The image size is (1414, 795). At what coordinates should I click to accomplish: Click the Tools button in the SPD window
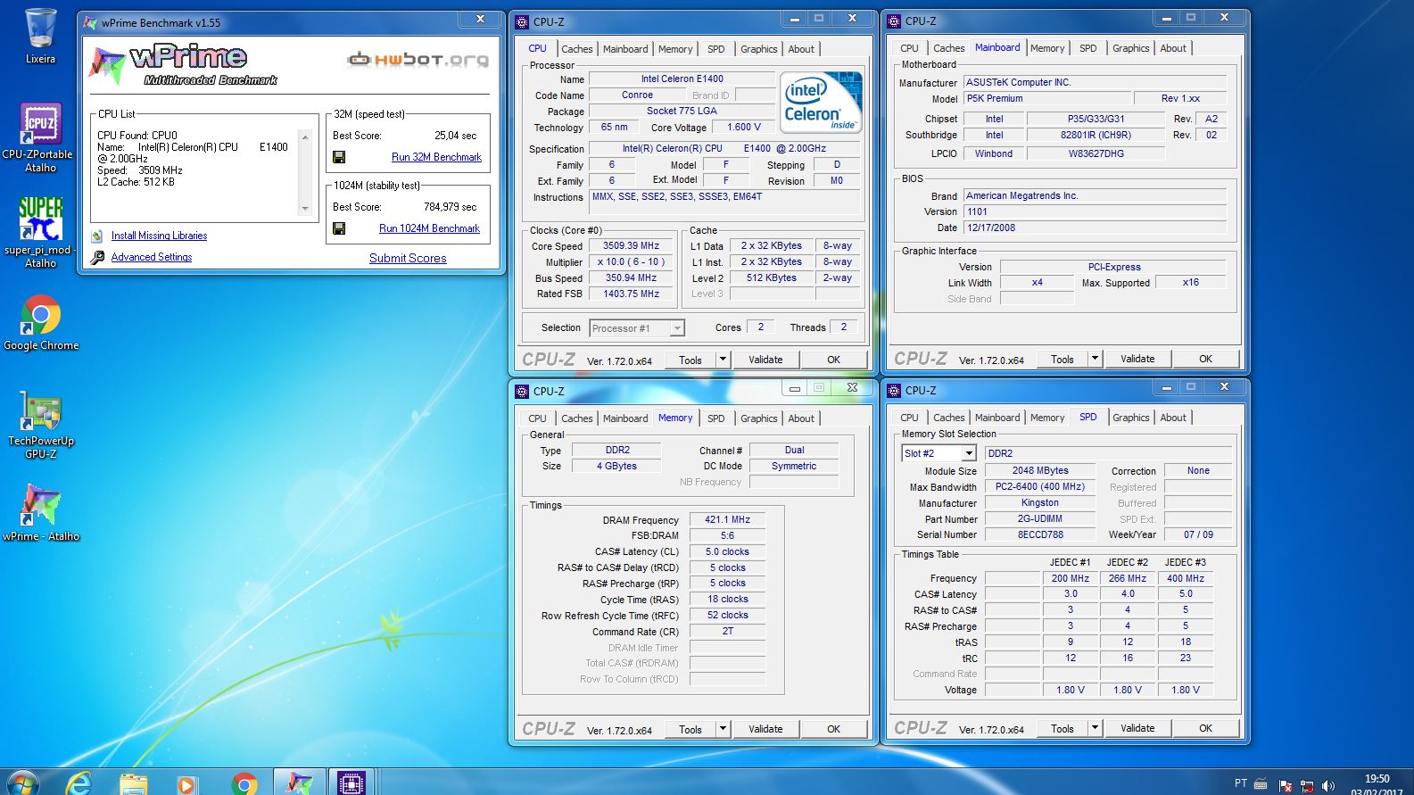point(1062,728)
